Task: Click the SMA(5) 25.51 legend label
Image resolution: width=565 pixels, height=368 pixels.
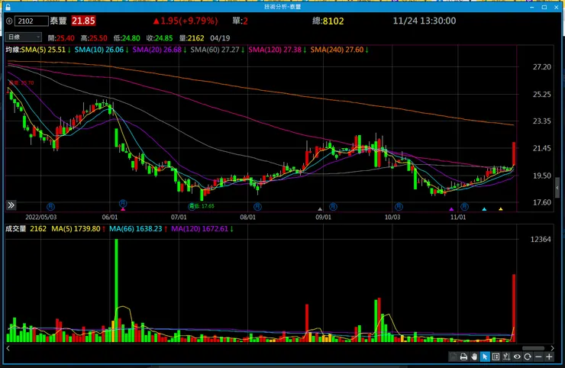Action: tap(43, 50)
